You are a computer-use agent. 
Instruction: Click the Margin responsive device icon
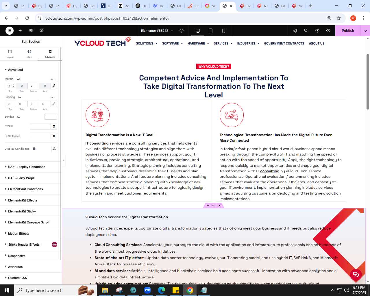(x=18, y=79)
